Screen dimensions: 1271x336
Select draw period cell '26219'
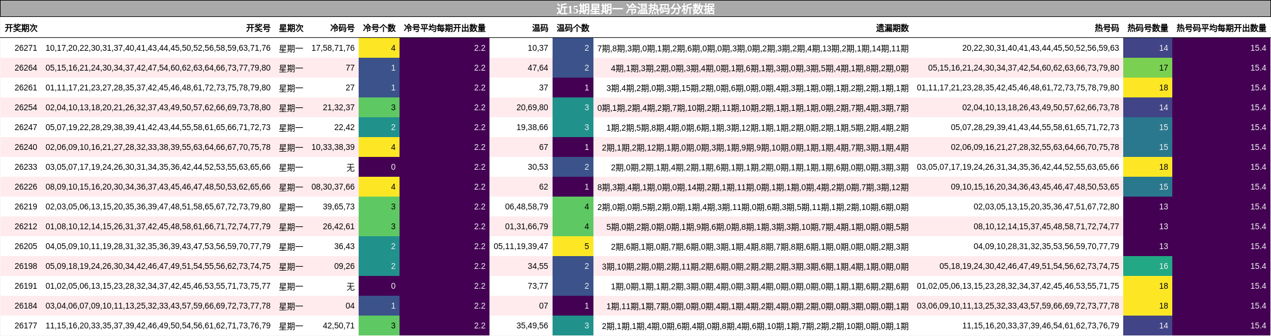click(26, 206)
